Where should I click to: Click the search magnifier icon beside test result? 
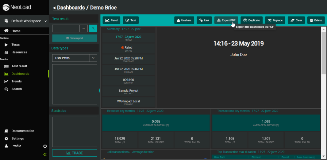(x=93, y=29)
